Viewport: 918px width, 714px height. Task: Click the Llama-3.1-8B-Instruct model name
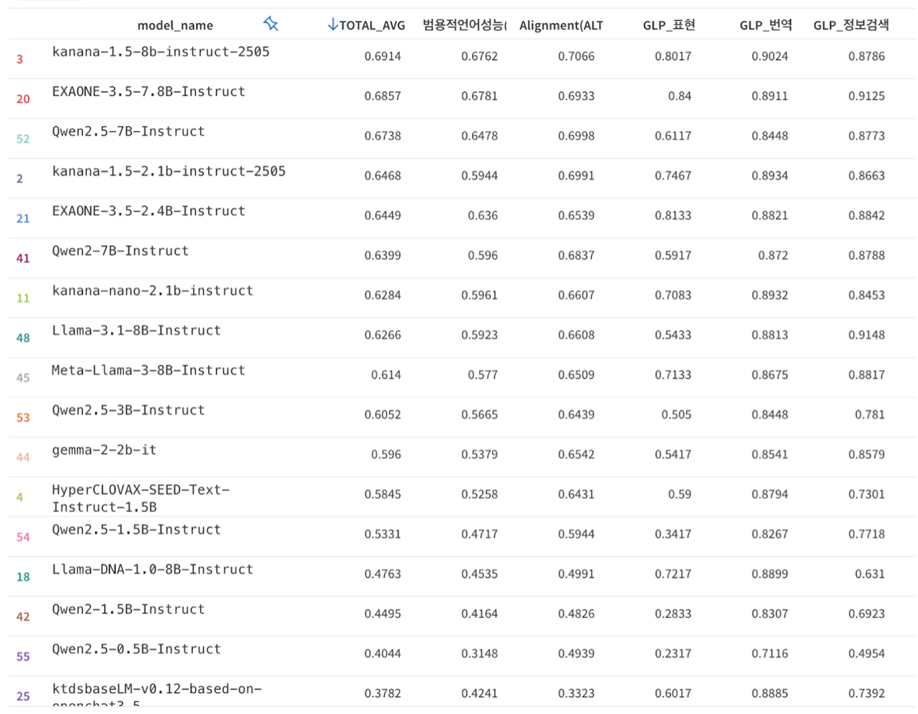tap(136, 330)
